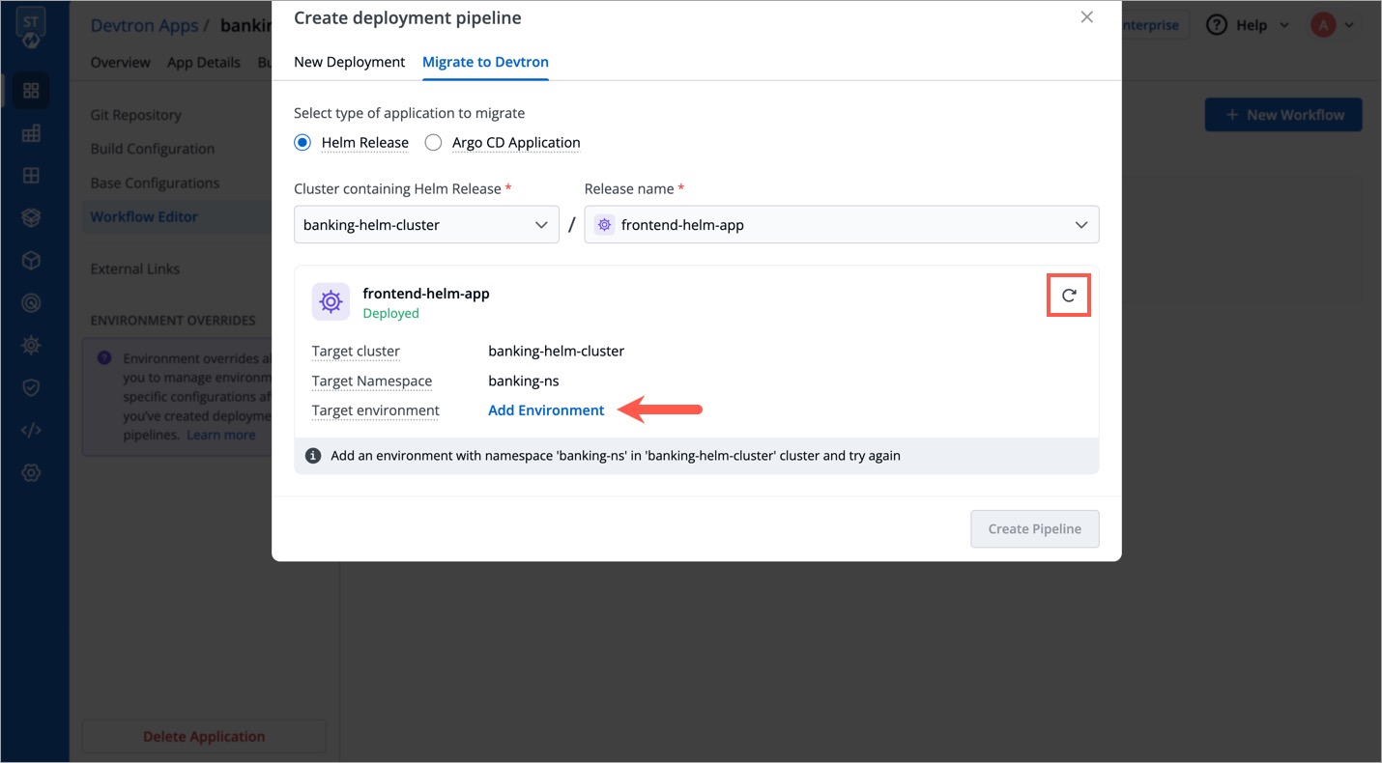Switch to the Migrate to Devtron tab
The height and width of the screenshot is (763, 1382).
coord(485,62)
